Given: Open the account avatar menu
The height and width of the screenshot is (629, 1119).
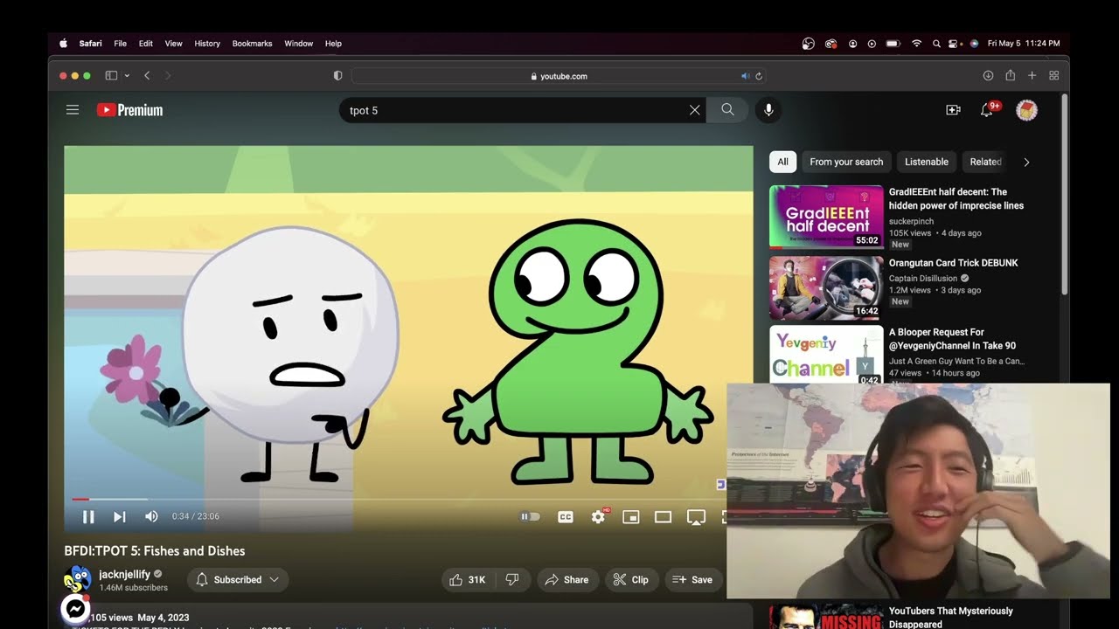Looking at the screenshot, I should click(1026, 110).
